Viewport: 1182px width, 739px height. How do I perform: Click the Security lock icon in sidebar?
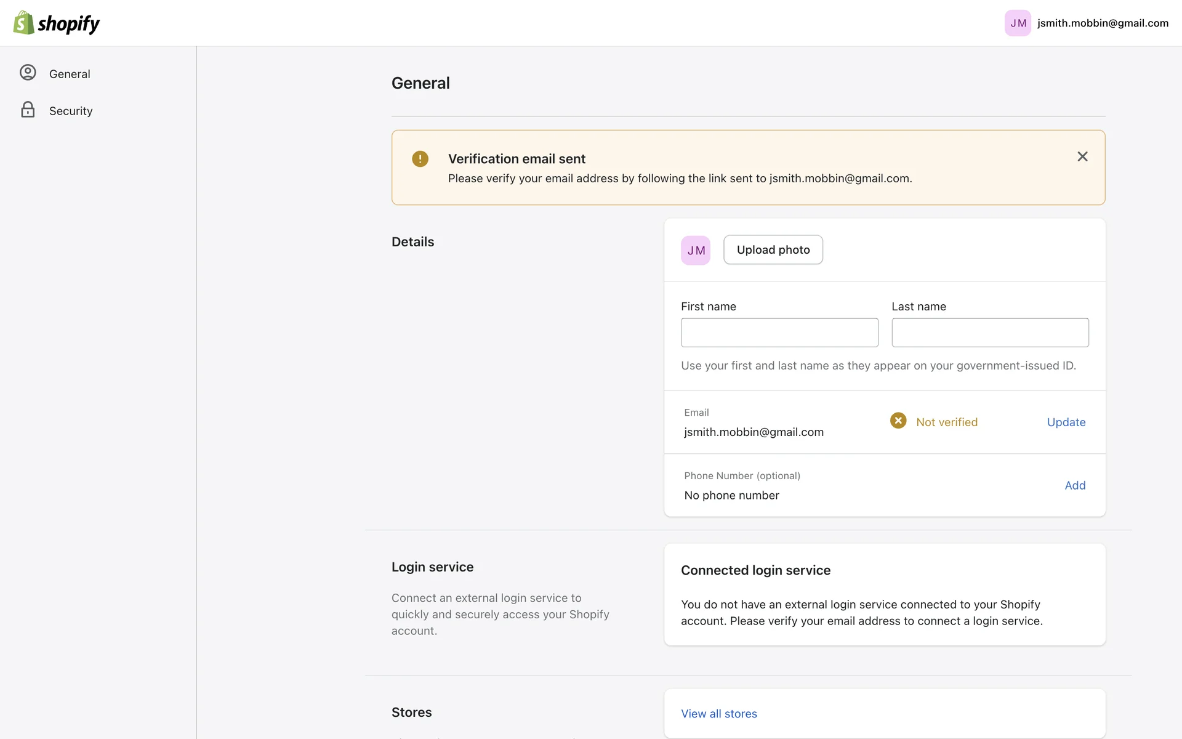point(28,110)
